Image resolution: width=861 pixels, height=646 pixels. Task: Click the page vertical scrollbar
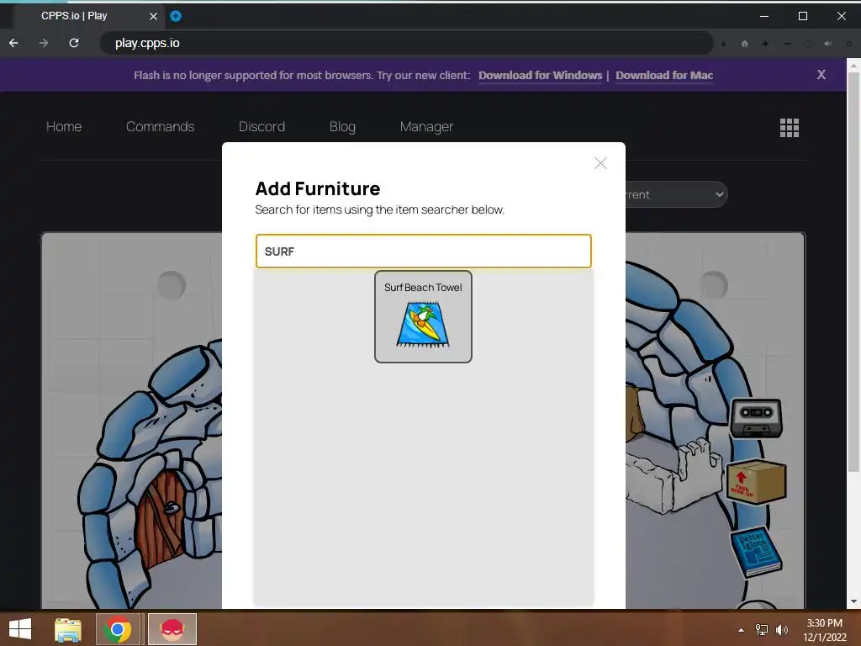853,272
